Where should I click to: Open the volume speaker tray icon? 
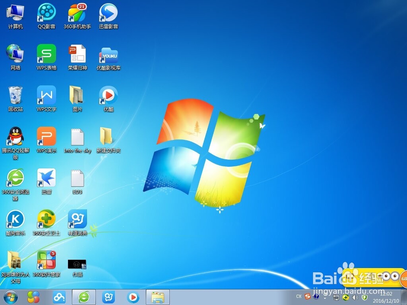355,298
